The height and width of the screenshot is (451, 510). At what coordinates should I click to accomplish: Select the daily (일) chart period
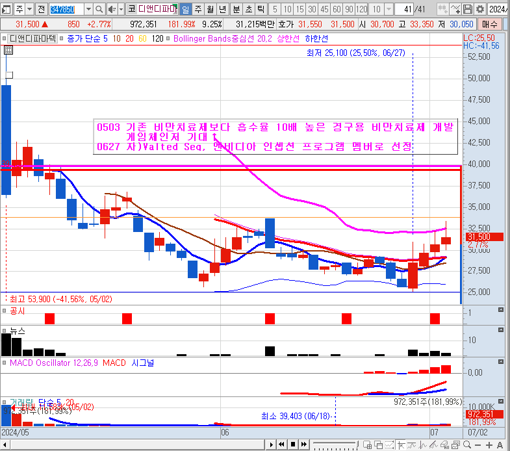tap(185, 9)
